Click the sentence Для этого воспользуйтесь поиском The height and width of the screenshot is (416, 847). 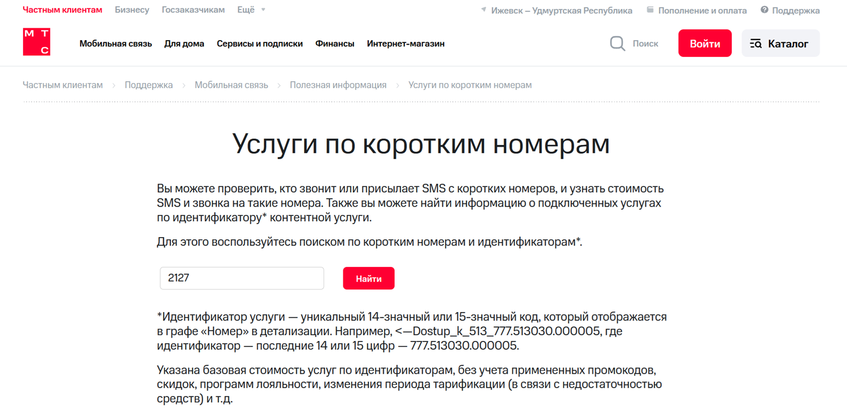point(369,242)
